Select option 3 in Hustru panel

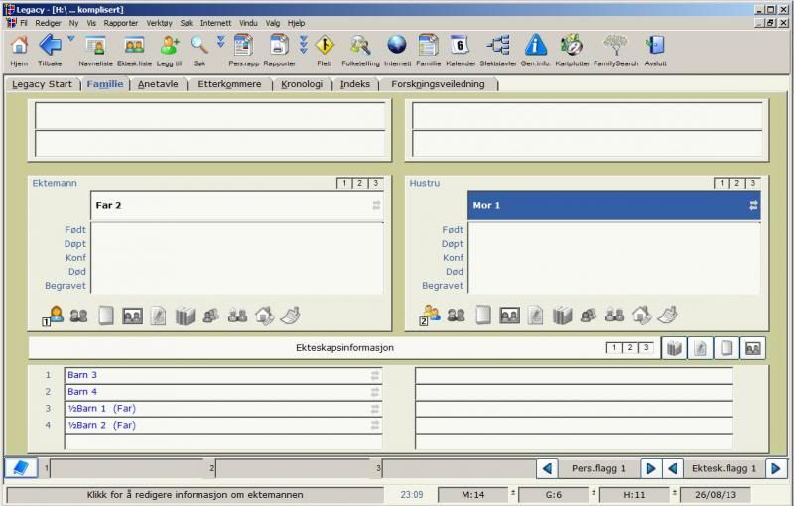pyautogui.click(x=753, y=183)
